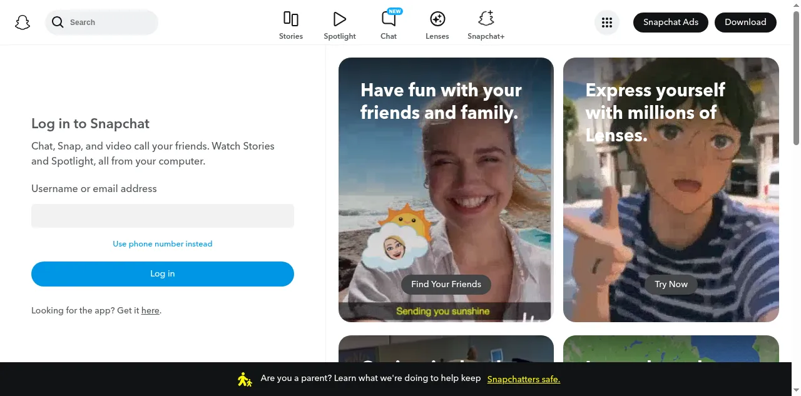Follow the 'here' app download link
801x396 pixels.
tap(150, 310)
